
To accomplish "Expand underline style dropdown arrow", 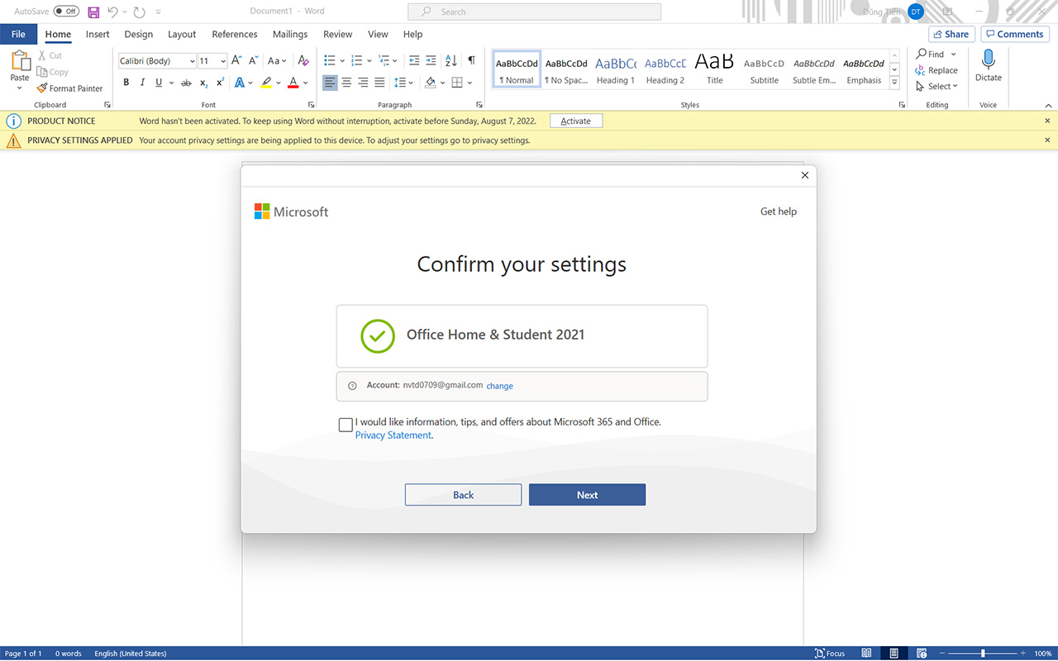I will [x=171, y=83].
